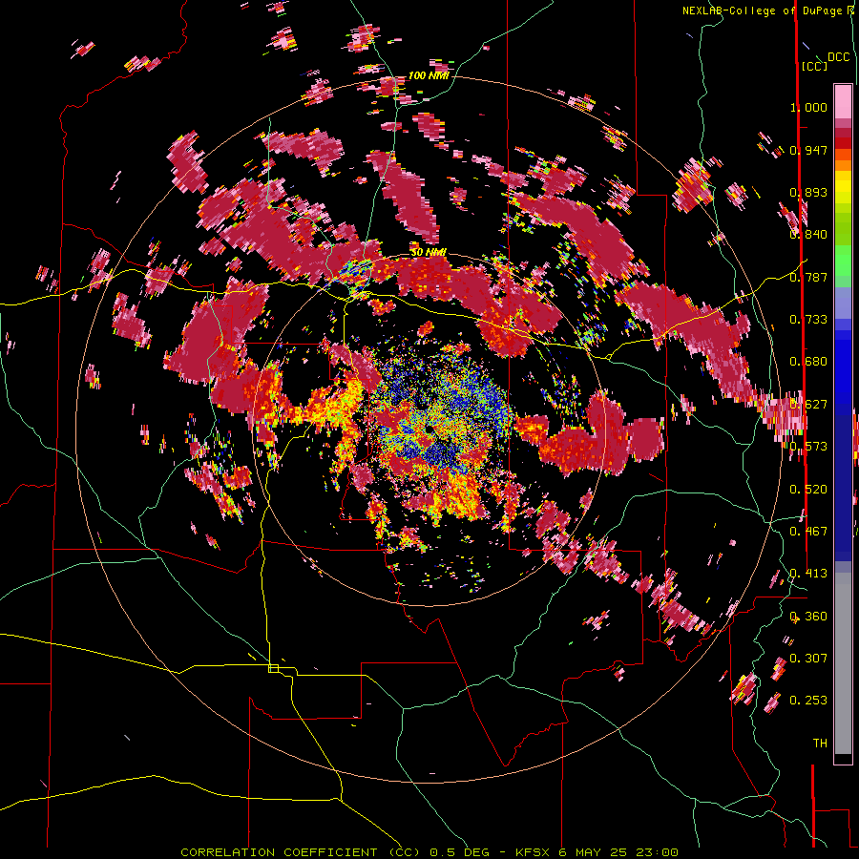Click the DCC label above the color scale
859x859 pixels.
[838, 57]
